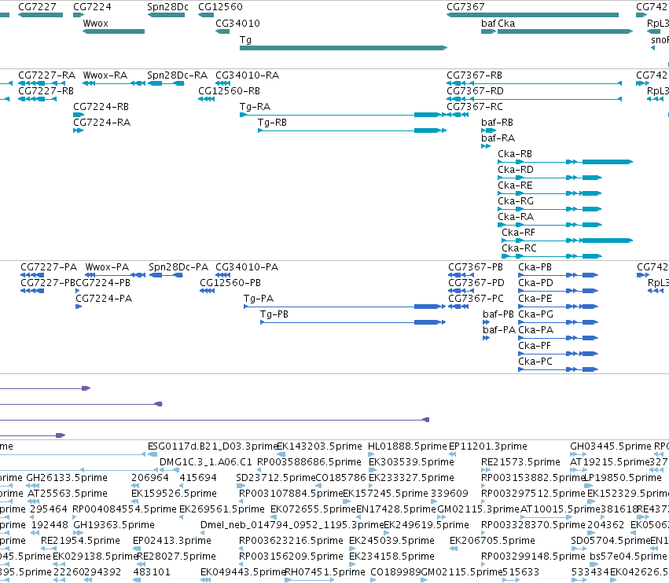Image resolution: width=669 pixels, height=584 pixels.
Task: Click EST label AT25563.5prime
Action: pyautogui.click(x=68, y=494)
